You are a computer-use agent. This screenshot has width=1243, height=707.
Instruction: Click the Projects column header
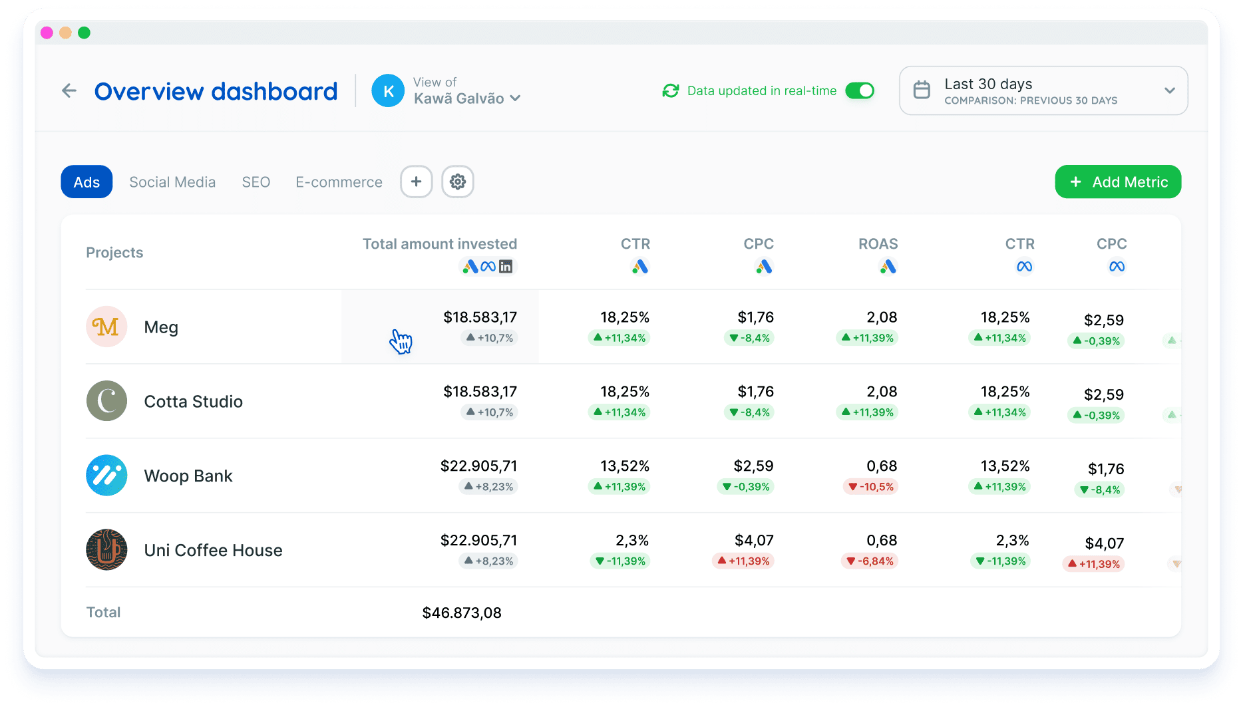pos(114,253)
